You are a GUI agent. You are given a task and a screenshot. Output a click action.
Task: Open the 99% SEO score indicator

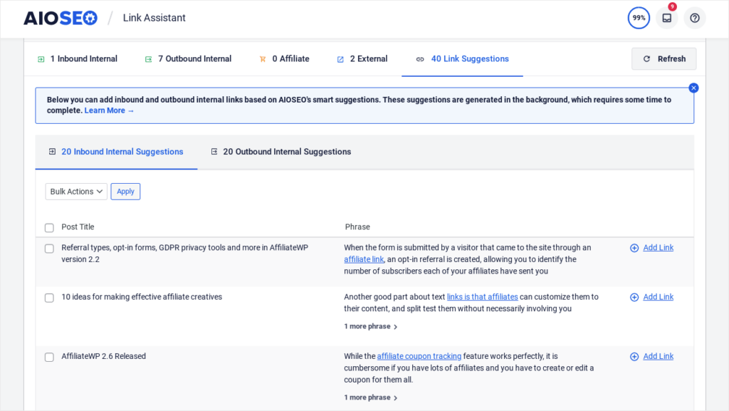[x=639, y=18]
